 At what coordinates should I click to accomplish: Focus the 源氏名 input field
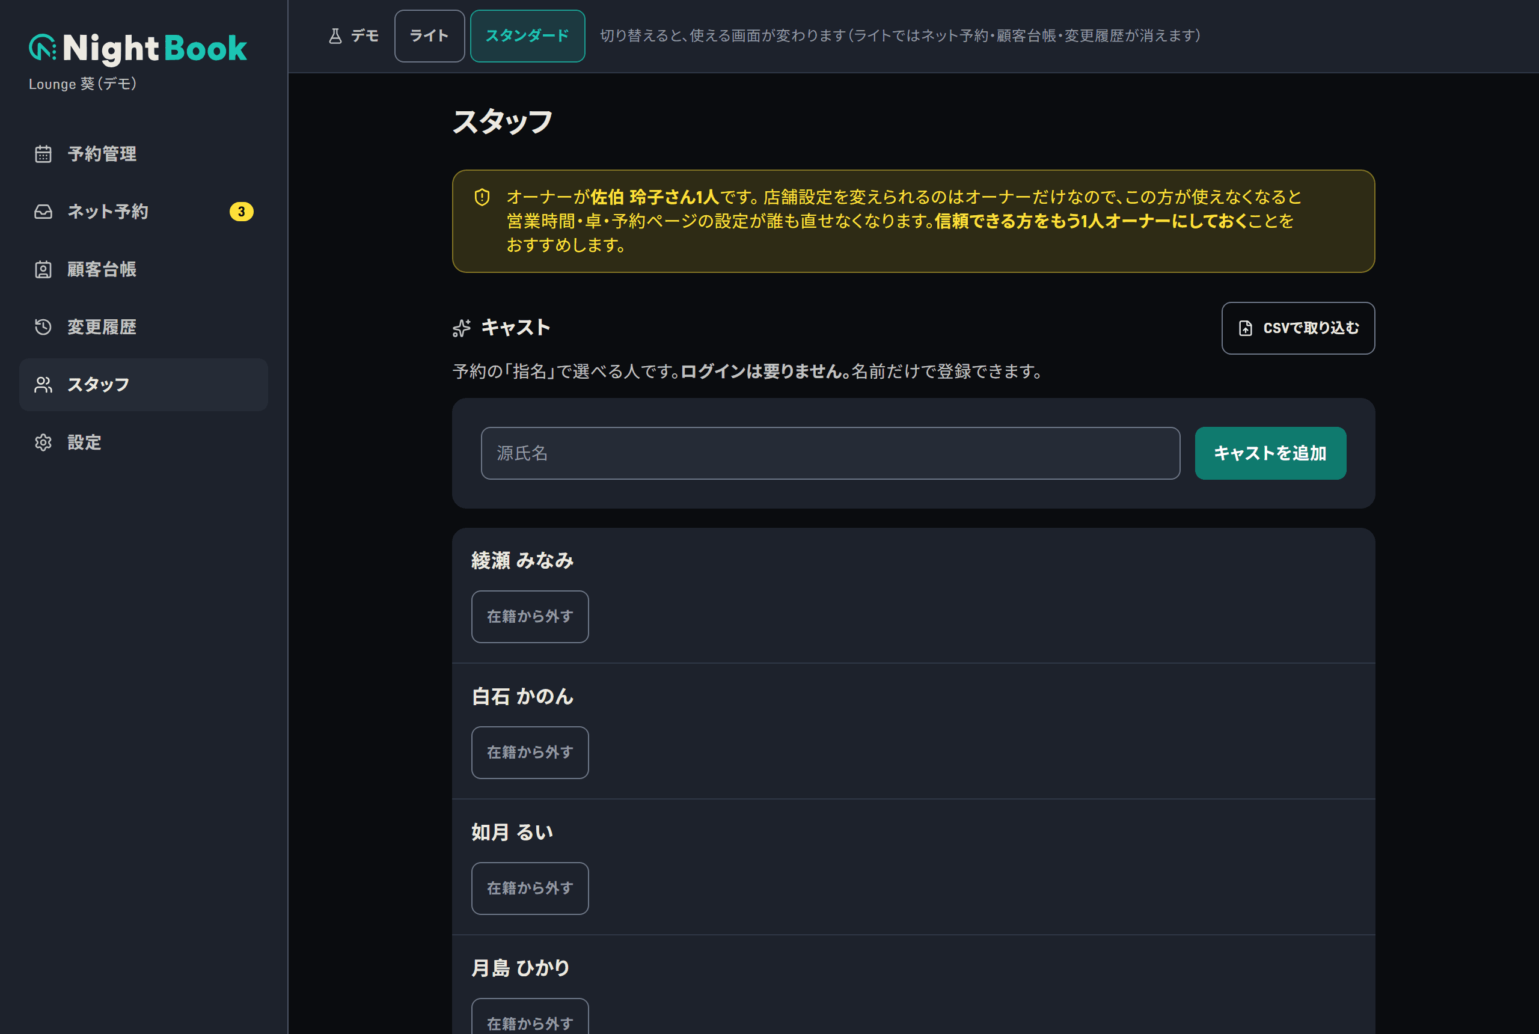tap(830, 453)
